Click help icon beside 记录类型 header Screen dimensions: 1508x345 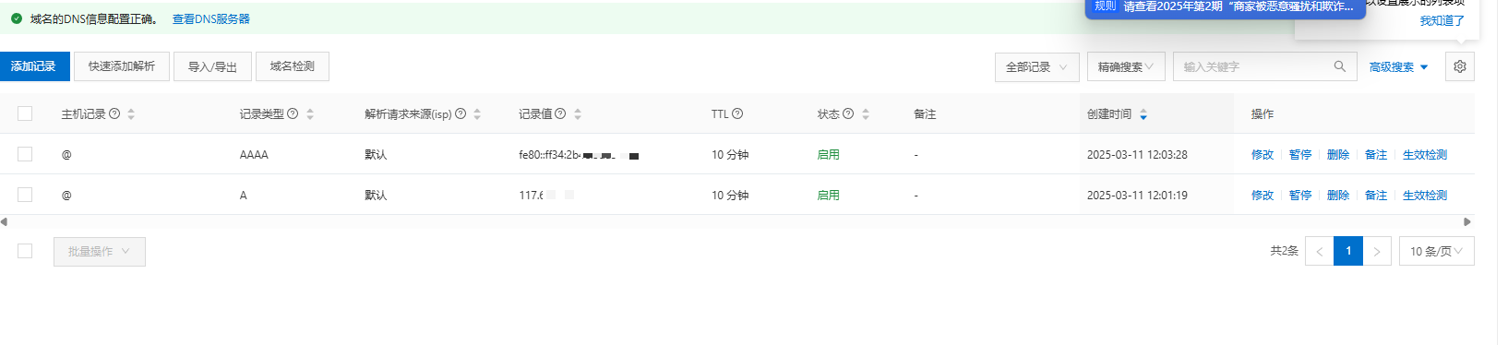coord(293,113)
